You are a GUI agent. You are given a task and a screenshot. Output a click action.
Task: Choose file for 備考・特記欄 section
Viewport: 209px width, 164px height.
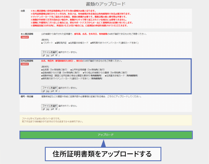pos(49,106)
